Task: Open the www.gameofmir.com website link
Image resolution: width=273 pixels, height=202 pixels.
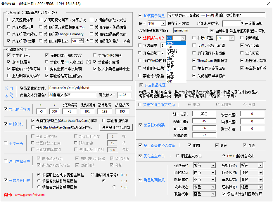Action: click(30, 195)
